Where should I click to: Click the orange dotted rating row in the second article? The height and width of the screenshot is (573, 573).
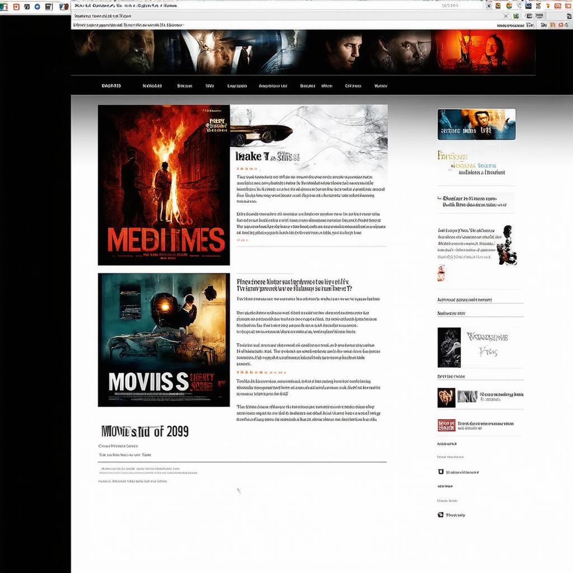[261, 372]
